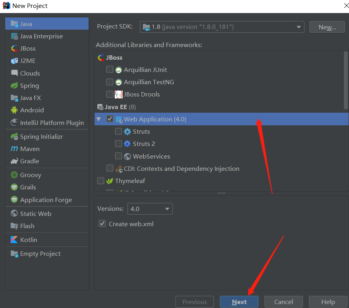Choose Android in the project type list
Viewport: 349px width, 308px height.
tap(47, 110)
